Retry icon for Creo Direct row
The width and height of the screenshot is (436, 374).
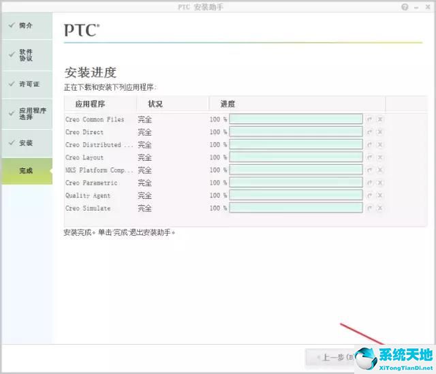369,131
